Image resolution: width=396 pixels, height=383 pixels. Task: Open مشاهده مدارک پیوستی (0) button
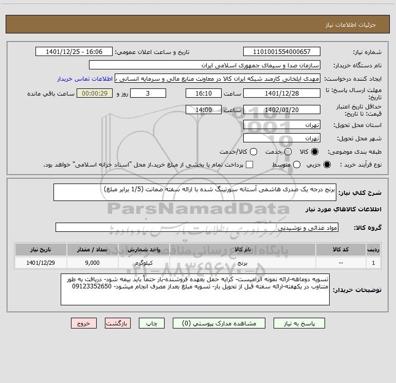pos(219,323)
